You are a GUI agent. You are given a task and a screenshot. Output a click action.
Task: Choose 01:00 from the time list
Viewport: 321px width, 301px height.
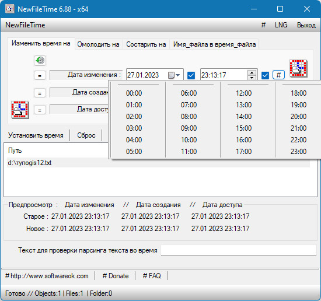134,105
